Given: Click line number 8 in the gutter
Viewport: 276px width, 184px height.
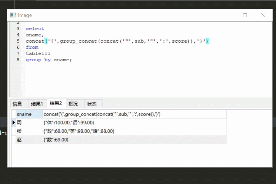Looking at the screenshot, I should [18, 60].
